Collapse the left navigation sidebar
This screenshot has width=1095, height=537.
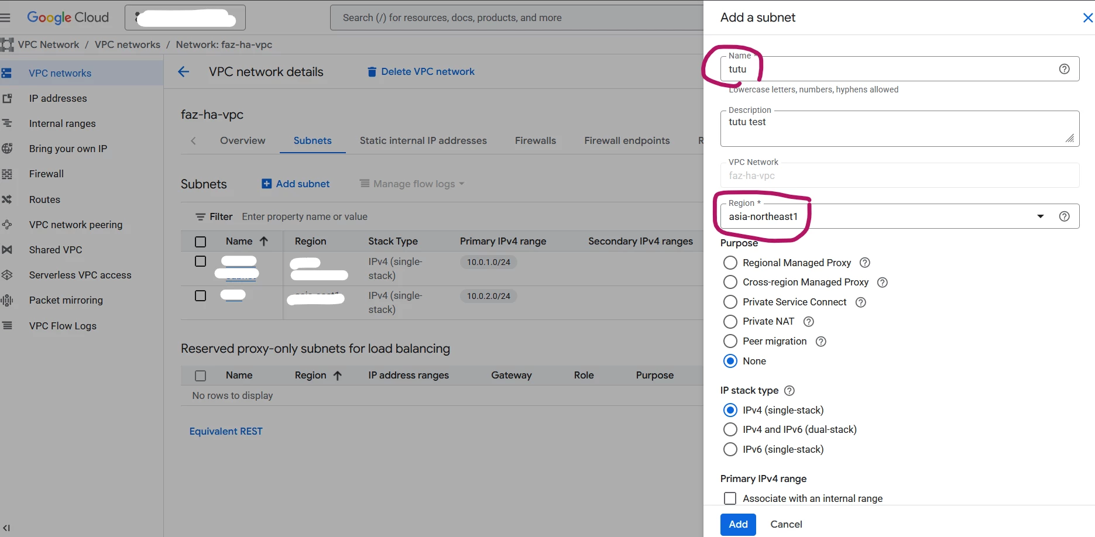[6, 528]
